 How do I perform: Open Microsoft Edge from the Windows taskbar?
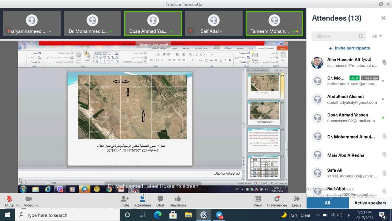158,215
